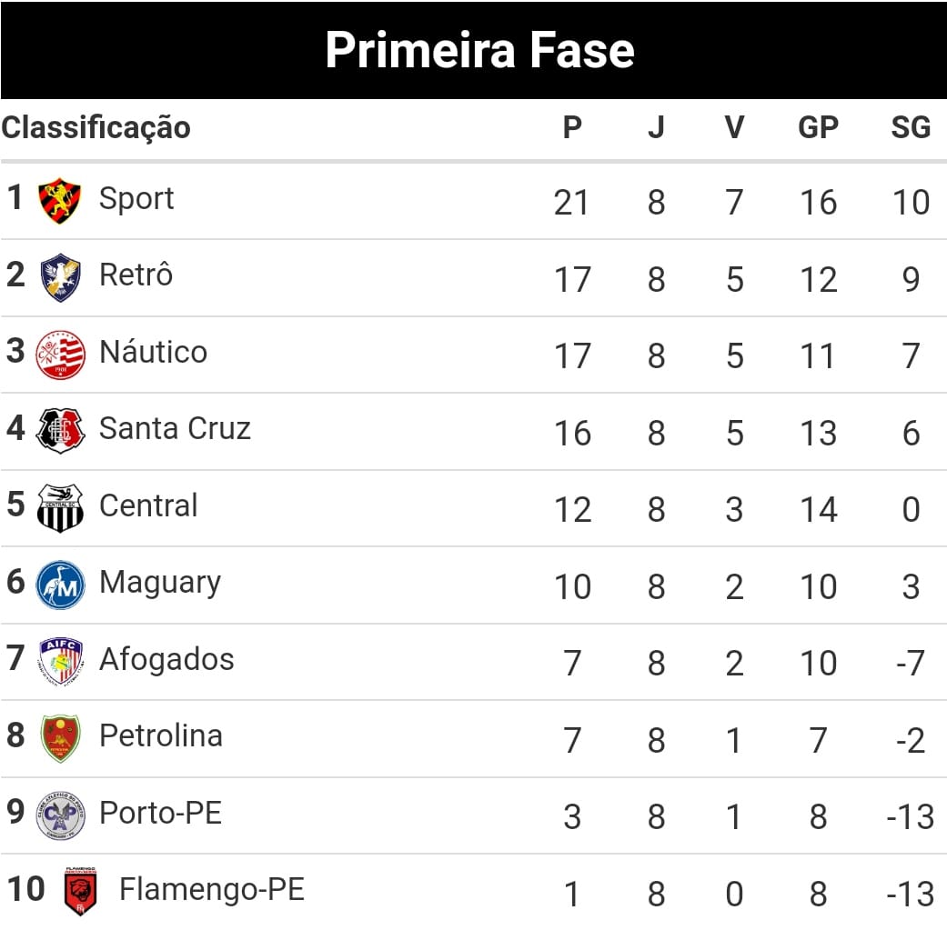
Task: Open the Santa Cruz crest icon
Action: (x=60, y=431)
